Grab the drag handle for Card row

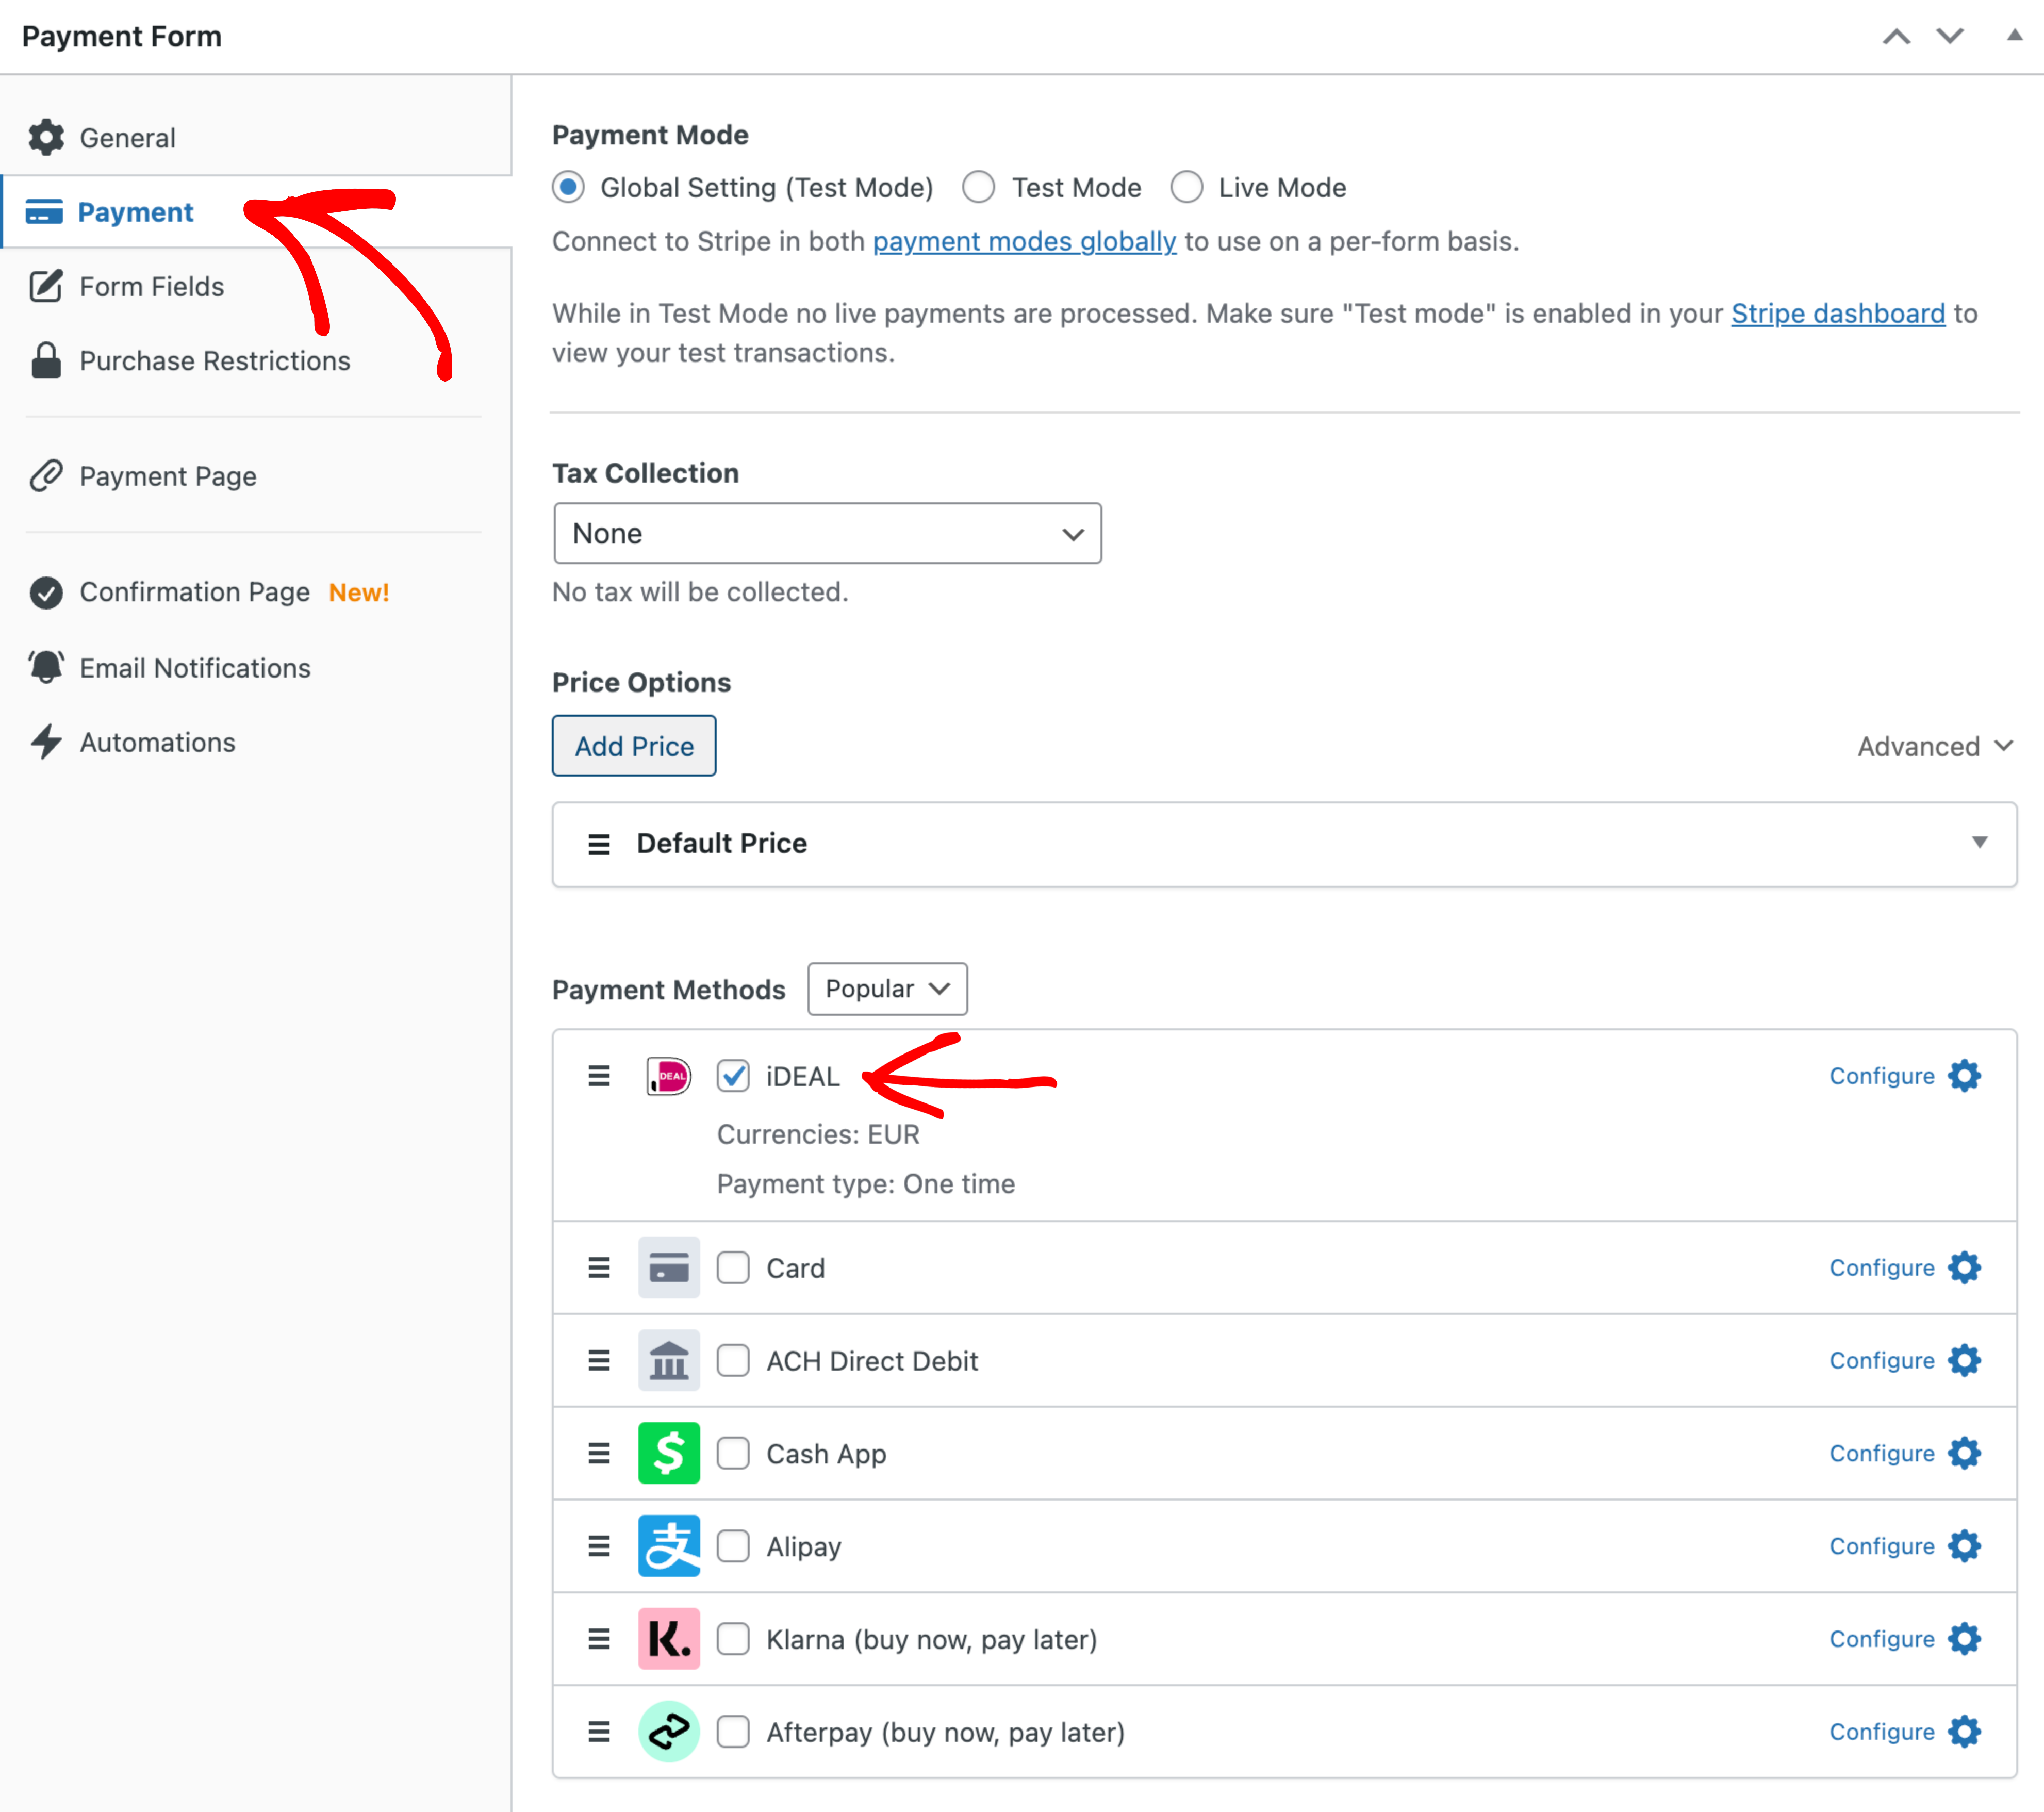pos(599,1268)
